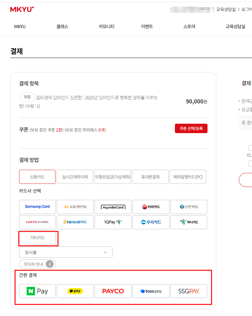Open the 클래스 menu
Screen dimensions: 252x316
62,27
